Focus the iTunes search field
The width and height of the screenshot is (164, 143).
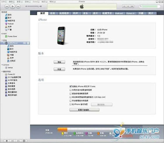(150, 6)
